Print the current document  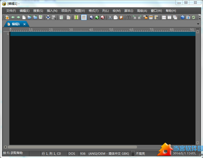click(x=48, y=17)
